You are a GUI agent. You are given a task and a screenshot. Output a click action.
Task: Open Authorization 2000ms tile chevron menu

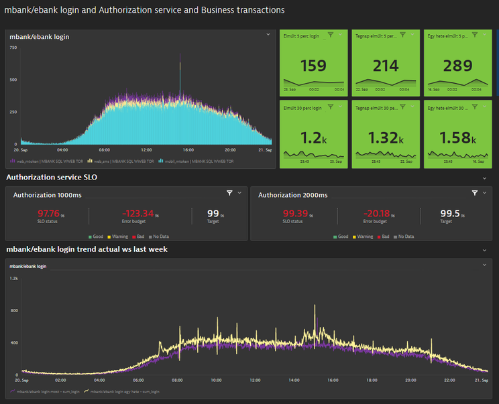[484, 193]
